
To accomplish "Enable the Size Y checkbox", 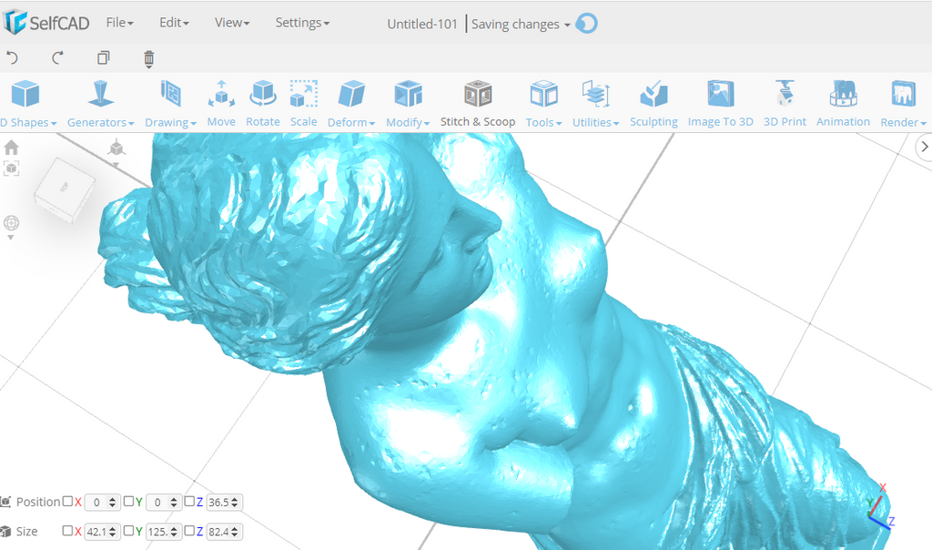I will (128, 531).
